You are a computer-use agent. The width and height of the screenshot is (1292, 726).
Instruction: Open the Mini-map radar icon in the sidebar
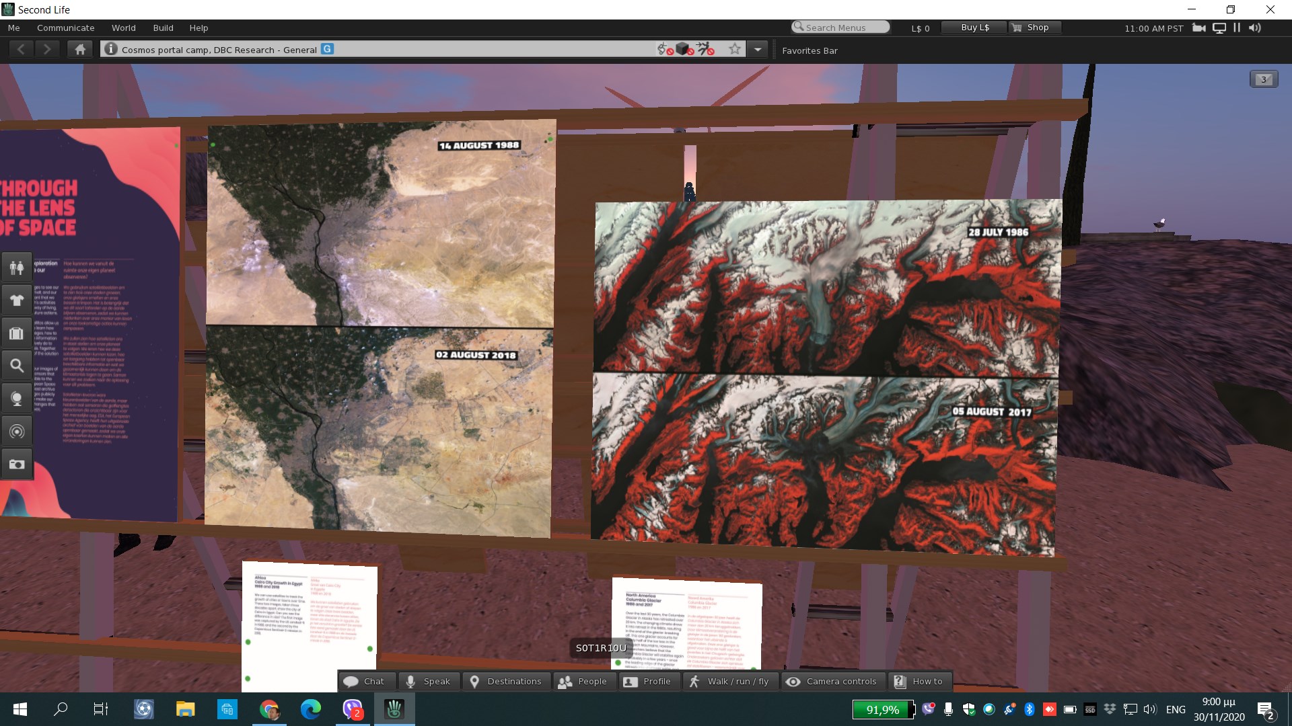[17, 432]
